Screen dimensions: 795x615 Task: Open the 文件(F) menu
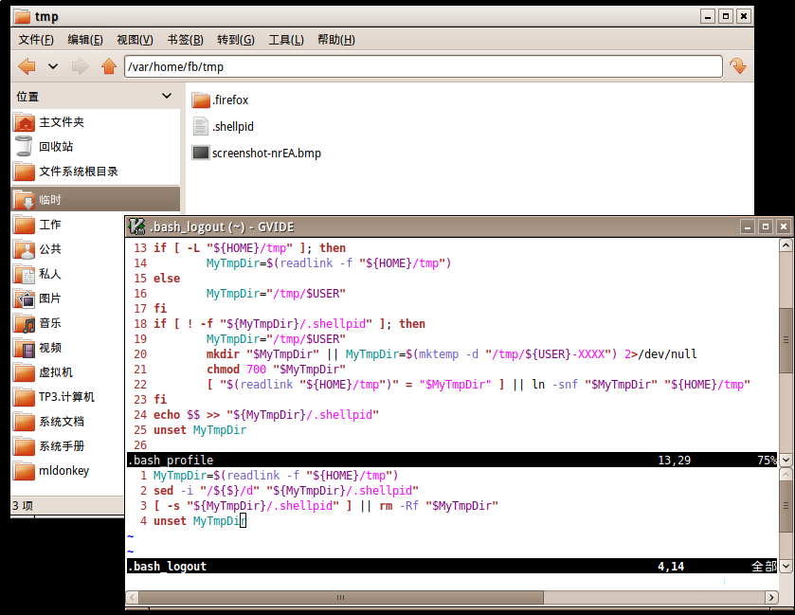pyautogui.click(x=36, y=40)
